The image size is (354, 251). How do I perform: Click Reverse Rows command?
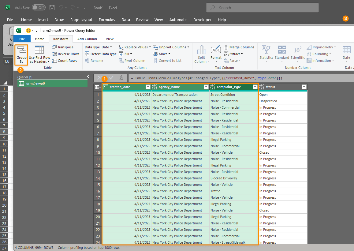click(65, 54)
